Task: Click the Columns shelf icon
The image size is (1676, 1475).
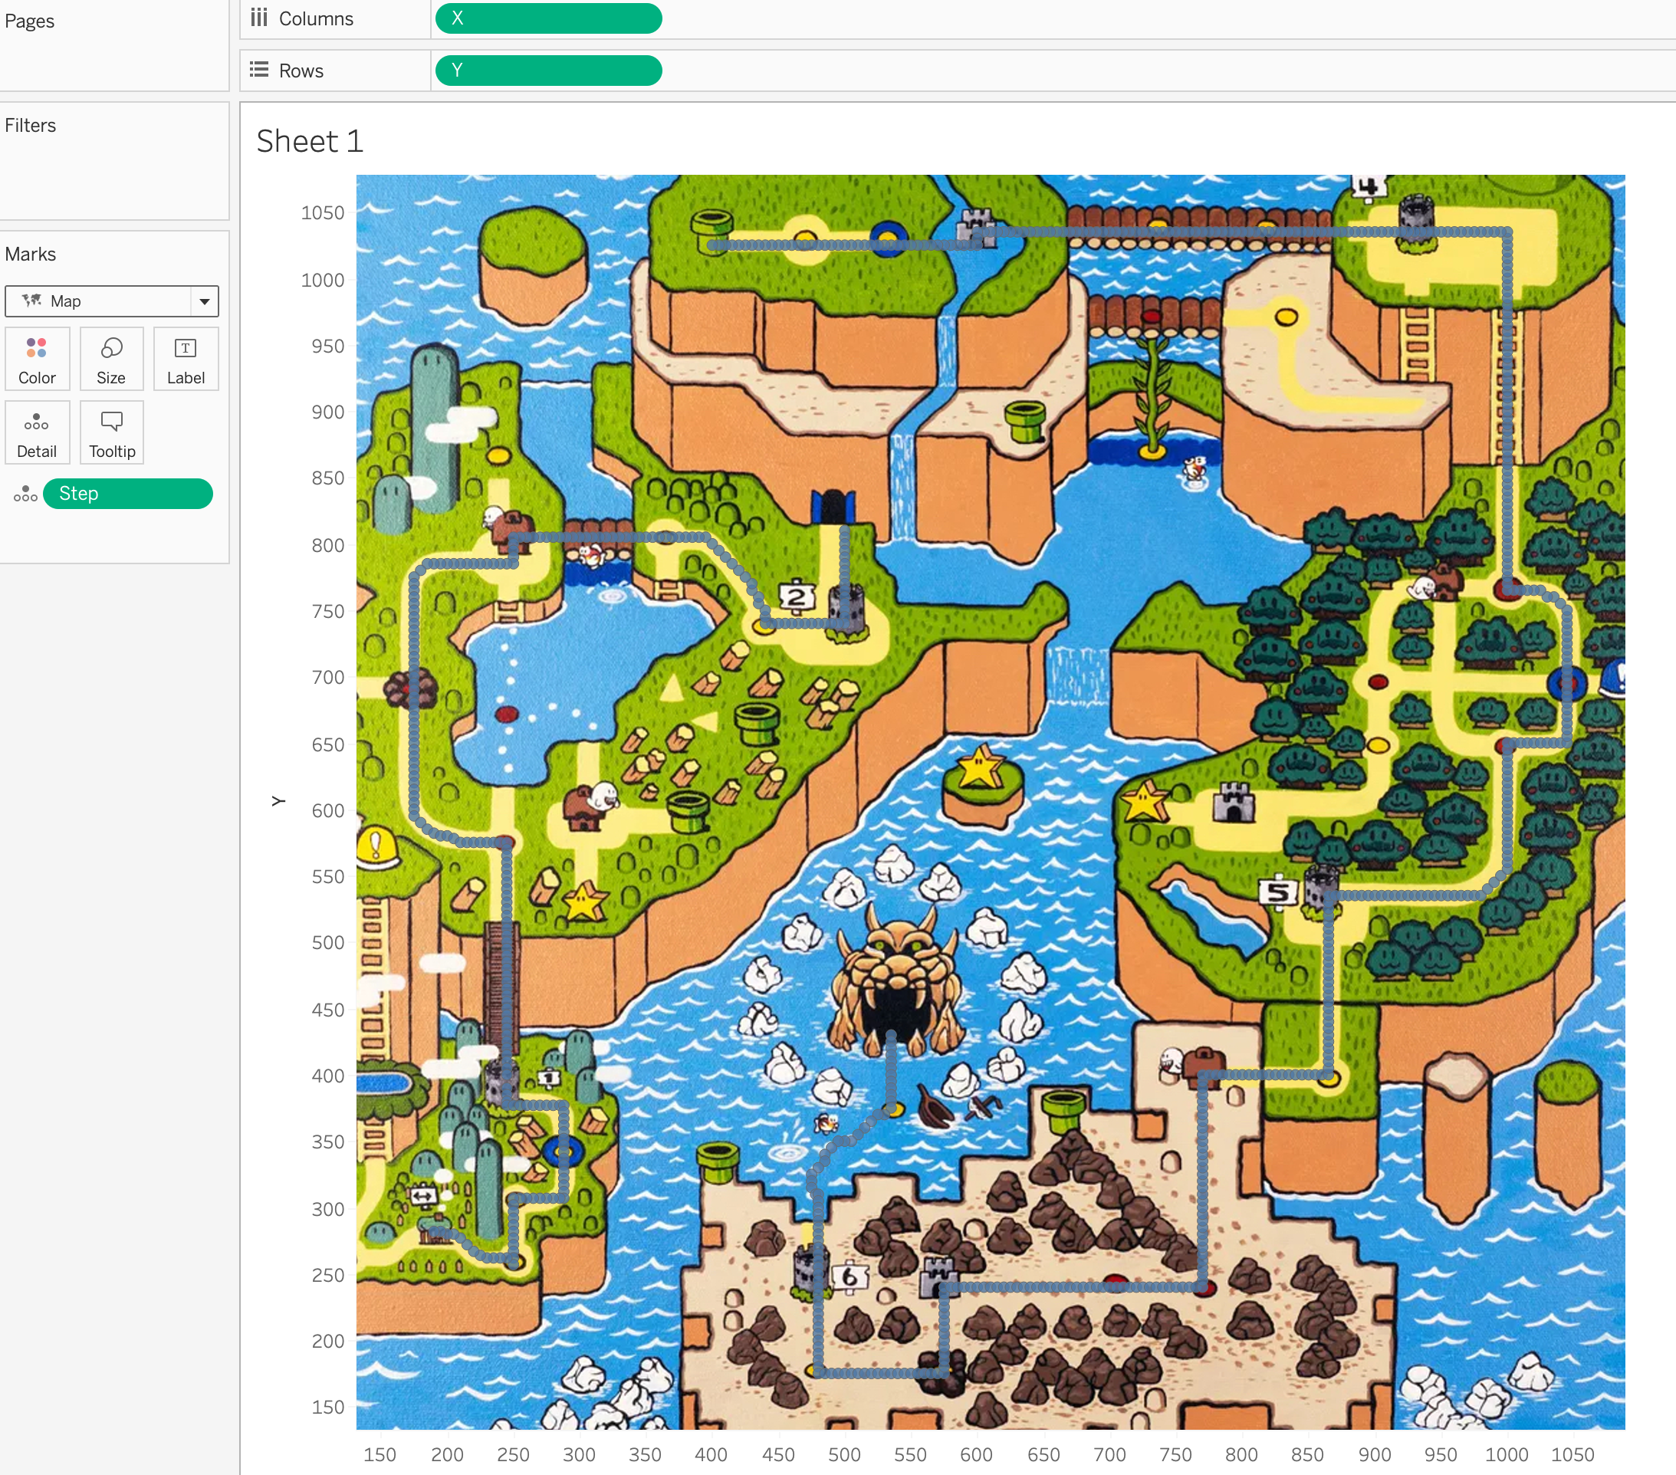Action: (x=258, y=18)
